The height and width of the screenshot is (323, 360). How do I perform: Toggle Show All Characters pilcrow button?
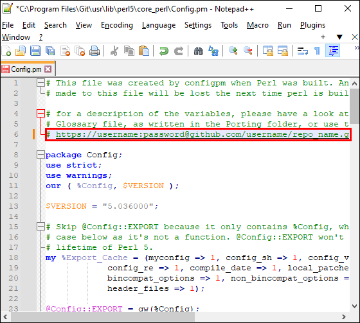tap(317, 51)
